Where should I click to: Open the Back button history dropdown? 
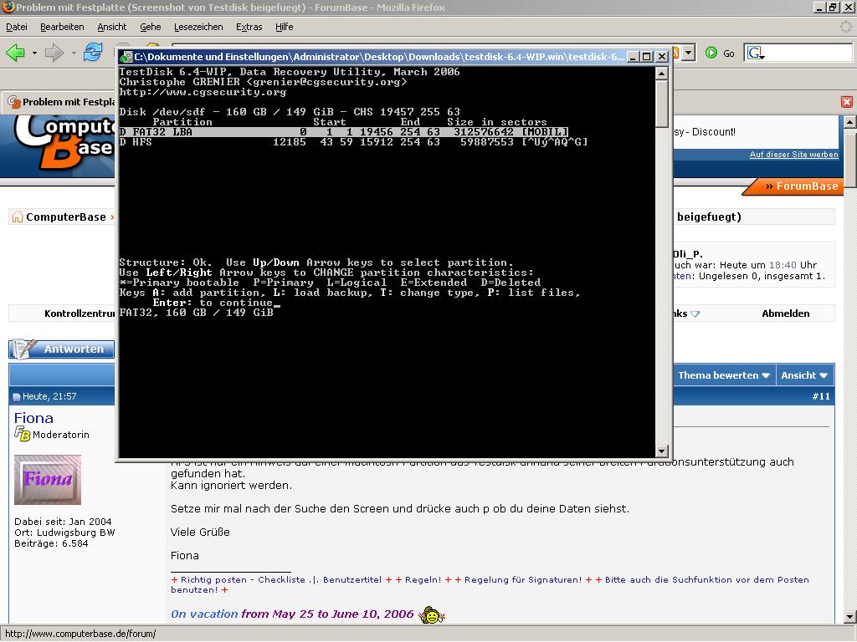click(x=34, y=53)
